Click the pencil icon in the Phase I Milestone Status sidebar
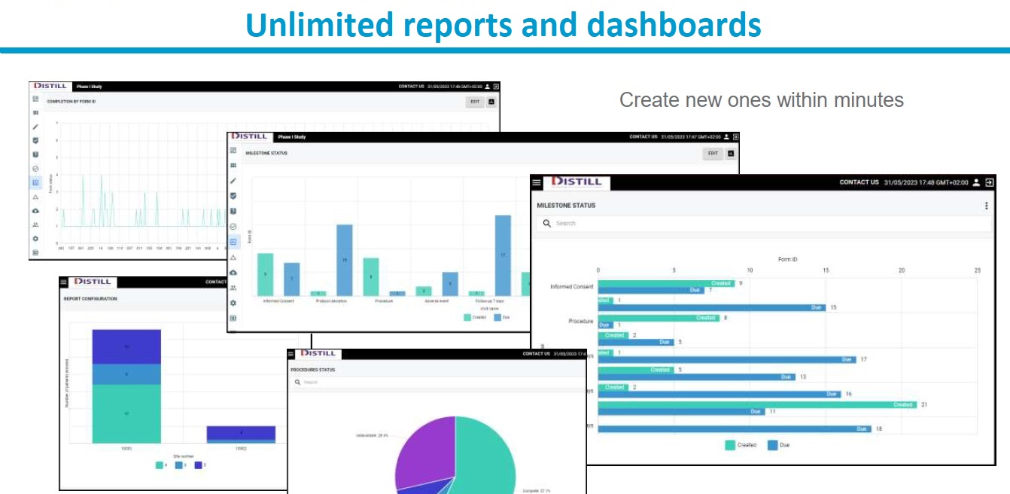1010x494 pixels. [x=233, y=181]
